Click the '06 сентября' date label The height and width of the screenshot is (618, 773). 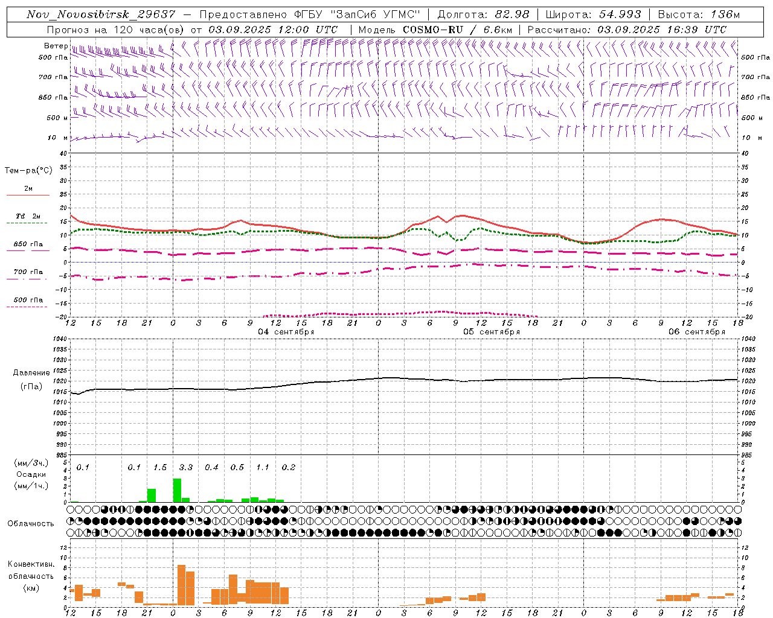point(697,332)
